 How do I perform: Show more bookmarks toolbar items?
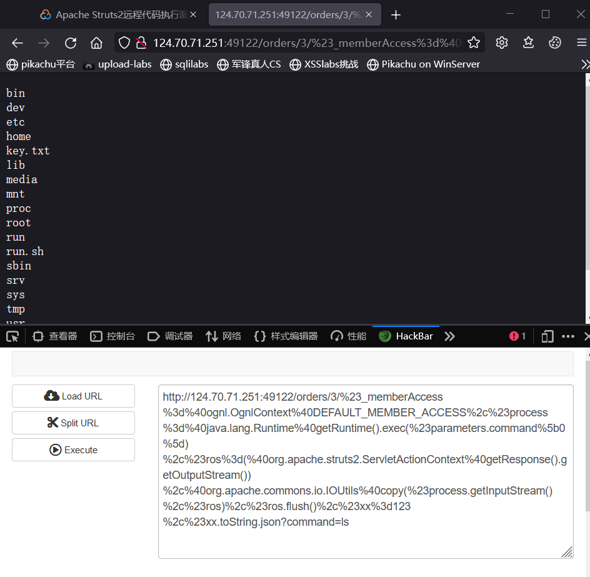coord(585,64)
